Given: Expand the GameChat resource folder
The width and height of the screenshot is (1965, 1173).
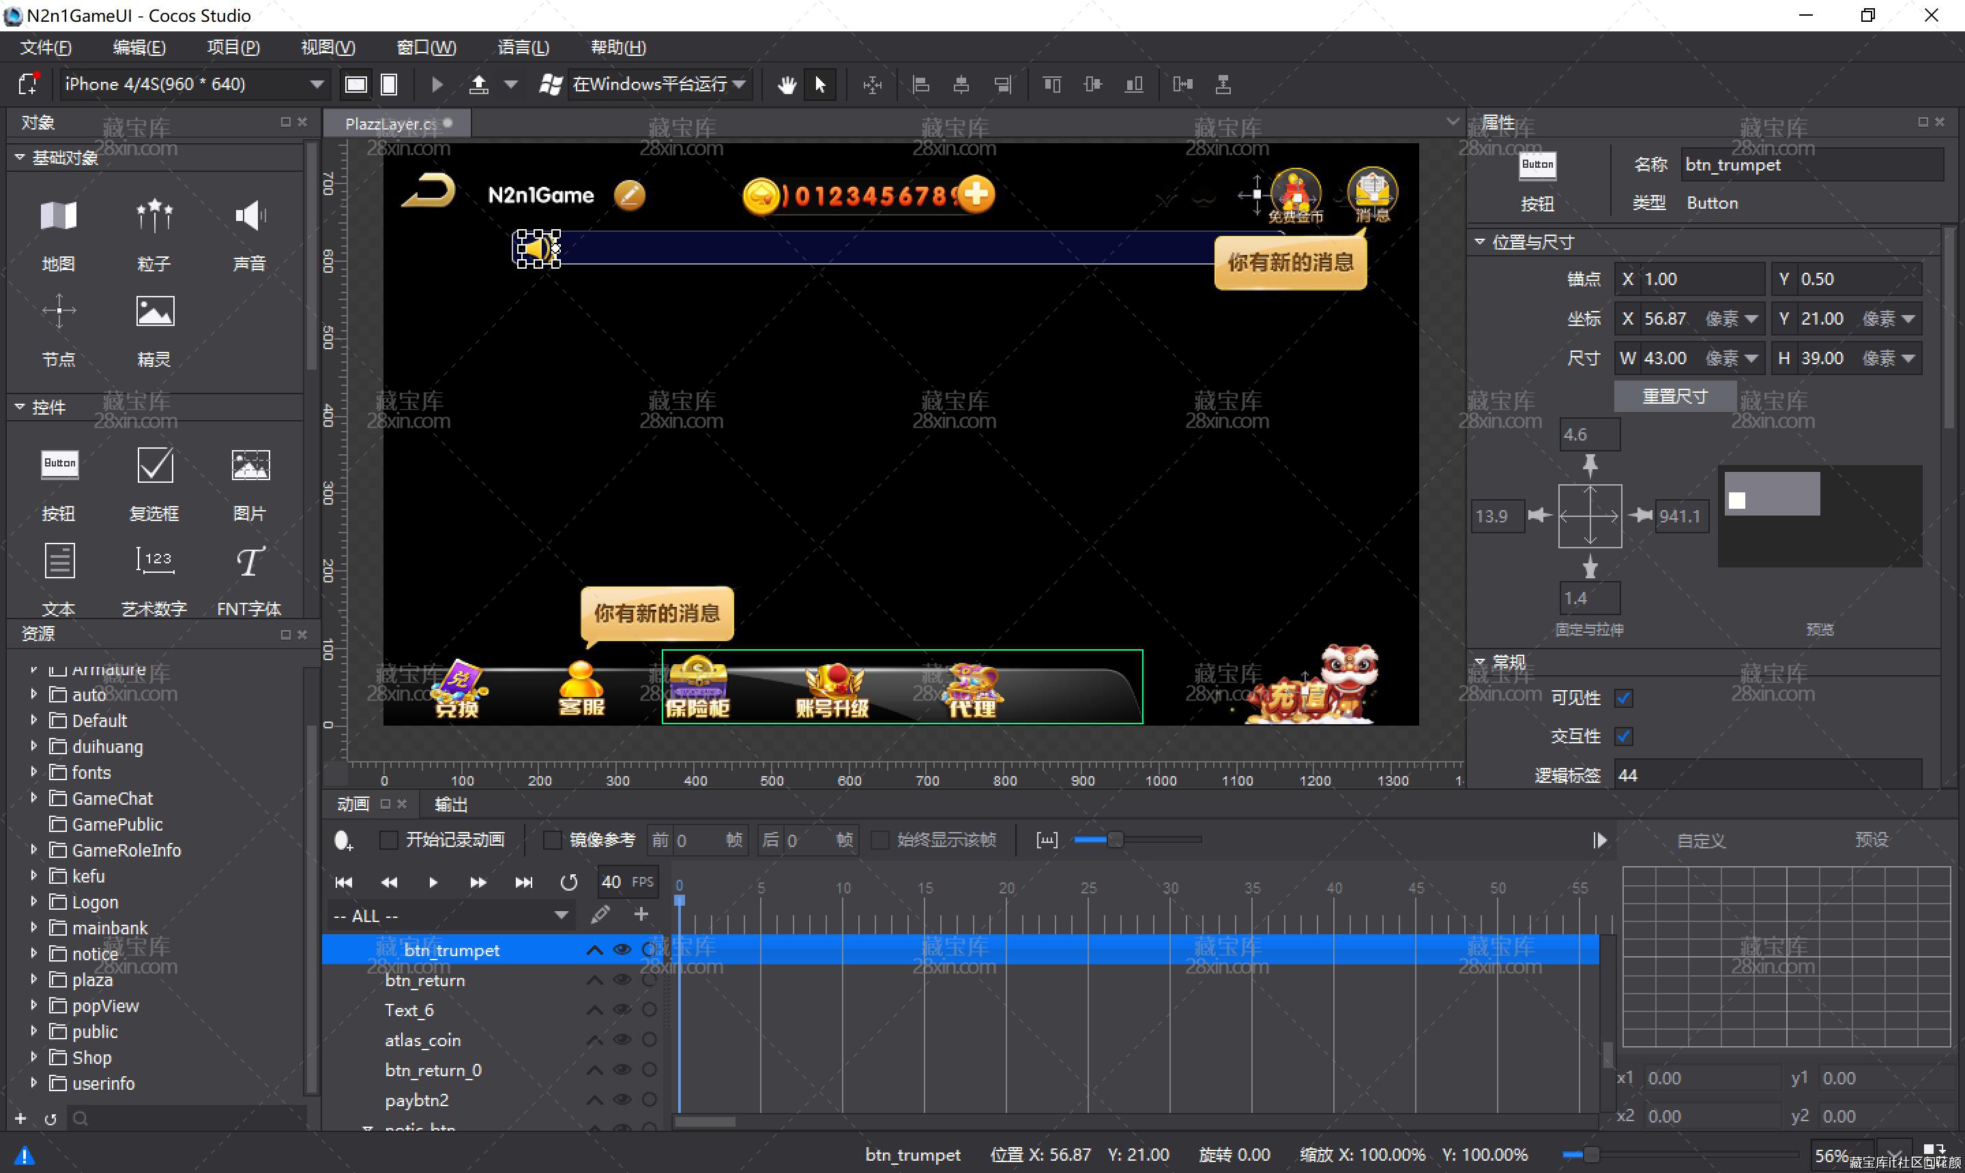Looking at the screenshot, I should pyautogui.click(x=34, y=799).
